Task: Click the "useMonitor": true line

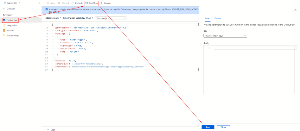Action: (71, 46)
